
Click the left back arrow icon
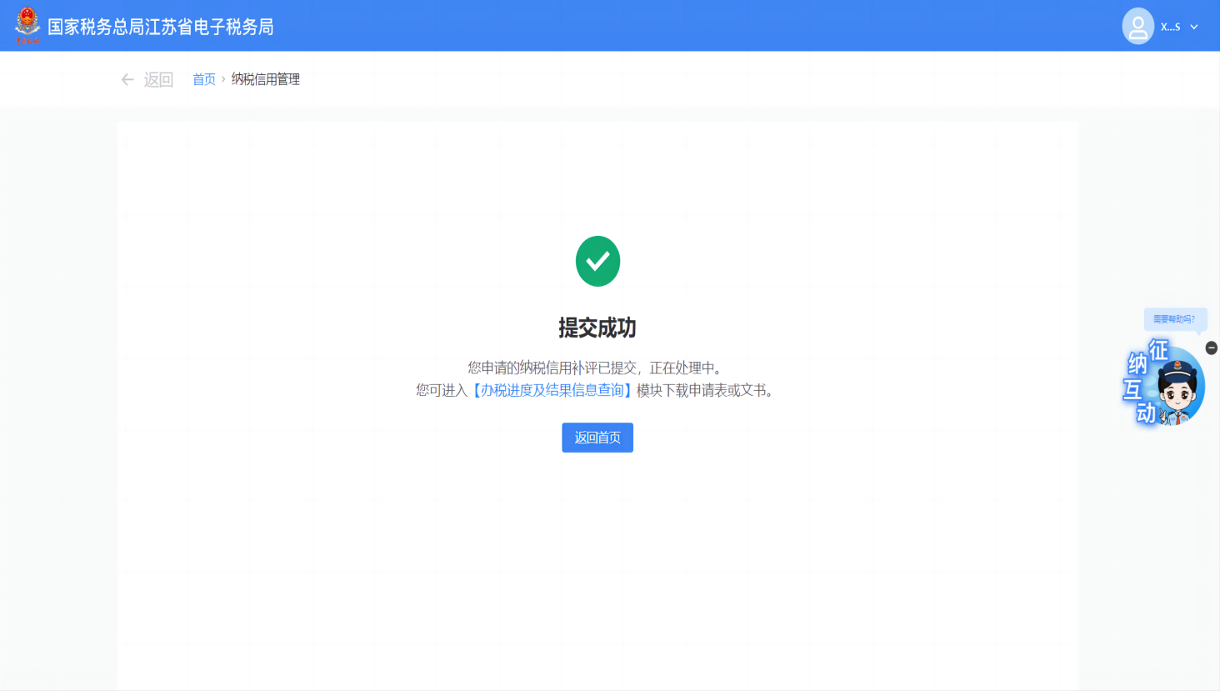point(127,79)
